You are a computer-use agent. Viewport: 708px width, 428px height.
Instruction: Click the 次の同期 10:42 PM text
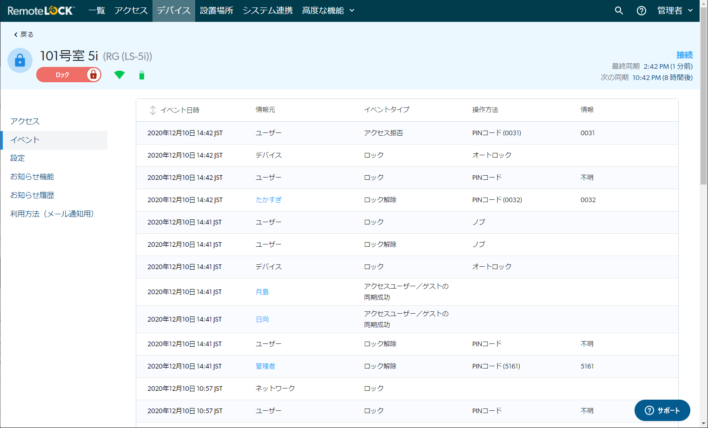coord(647,78)
